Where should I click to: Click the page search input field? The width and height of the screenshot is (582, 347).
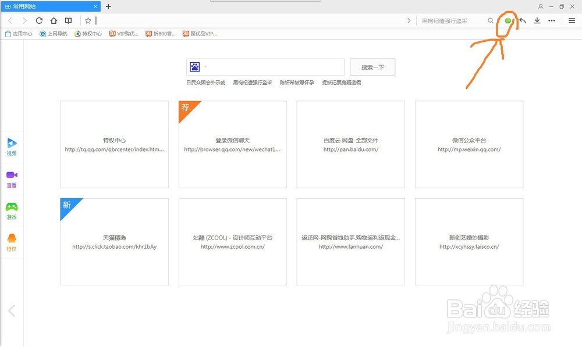click(x=265, y=67)
